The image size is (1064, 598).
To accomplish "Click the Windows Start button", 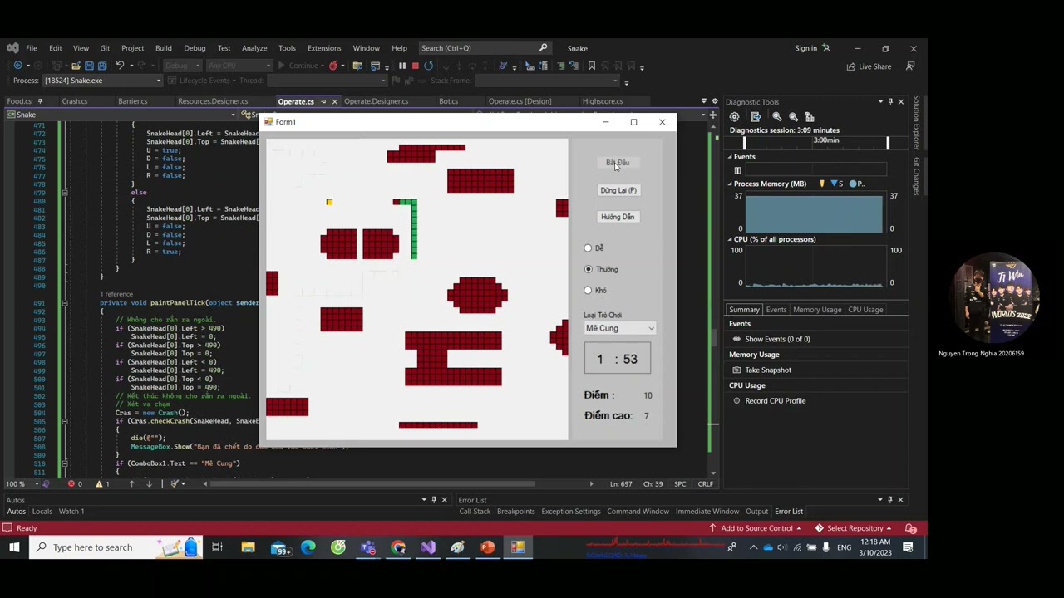I will (13, 547).
